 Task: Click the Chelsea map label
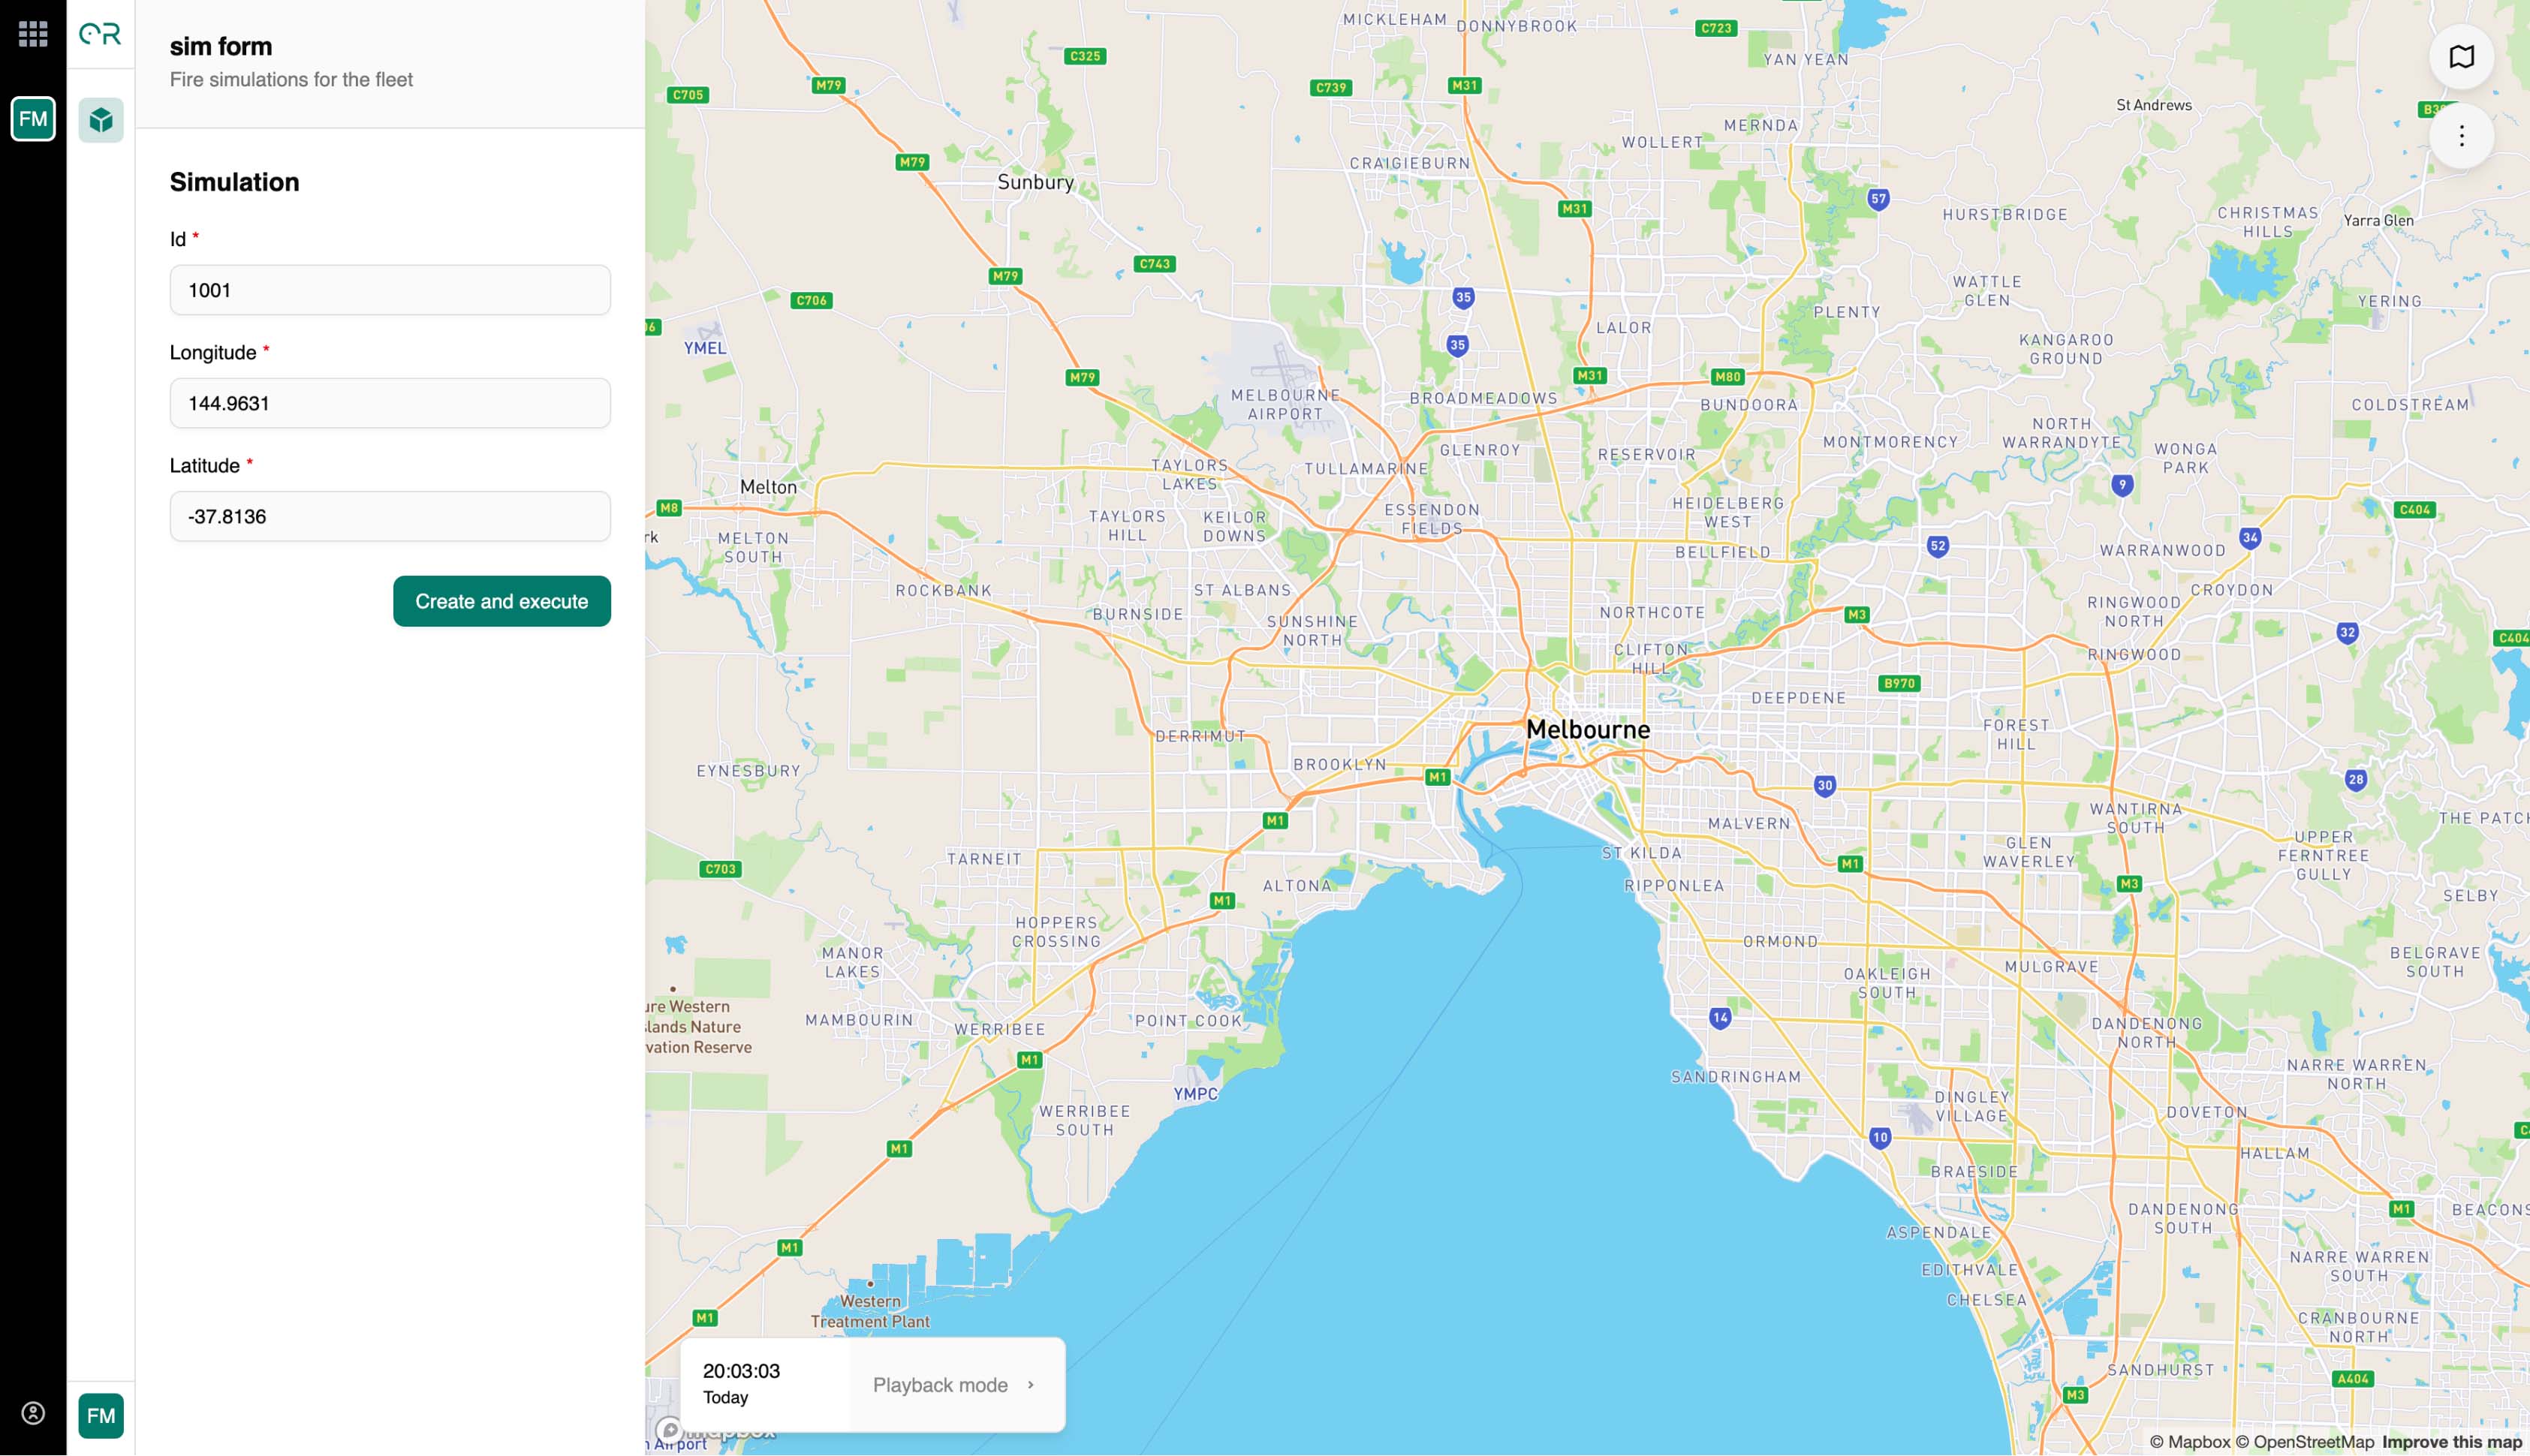pos(1987,1300)
